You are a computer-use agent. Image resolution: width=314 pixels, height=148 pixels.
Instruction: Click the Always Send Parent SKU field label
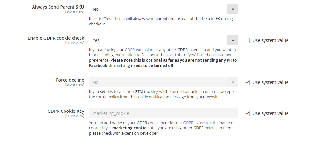(58, 7)
